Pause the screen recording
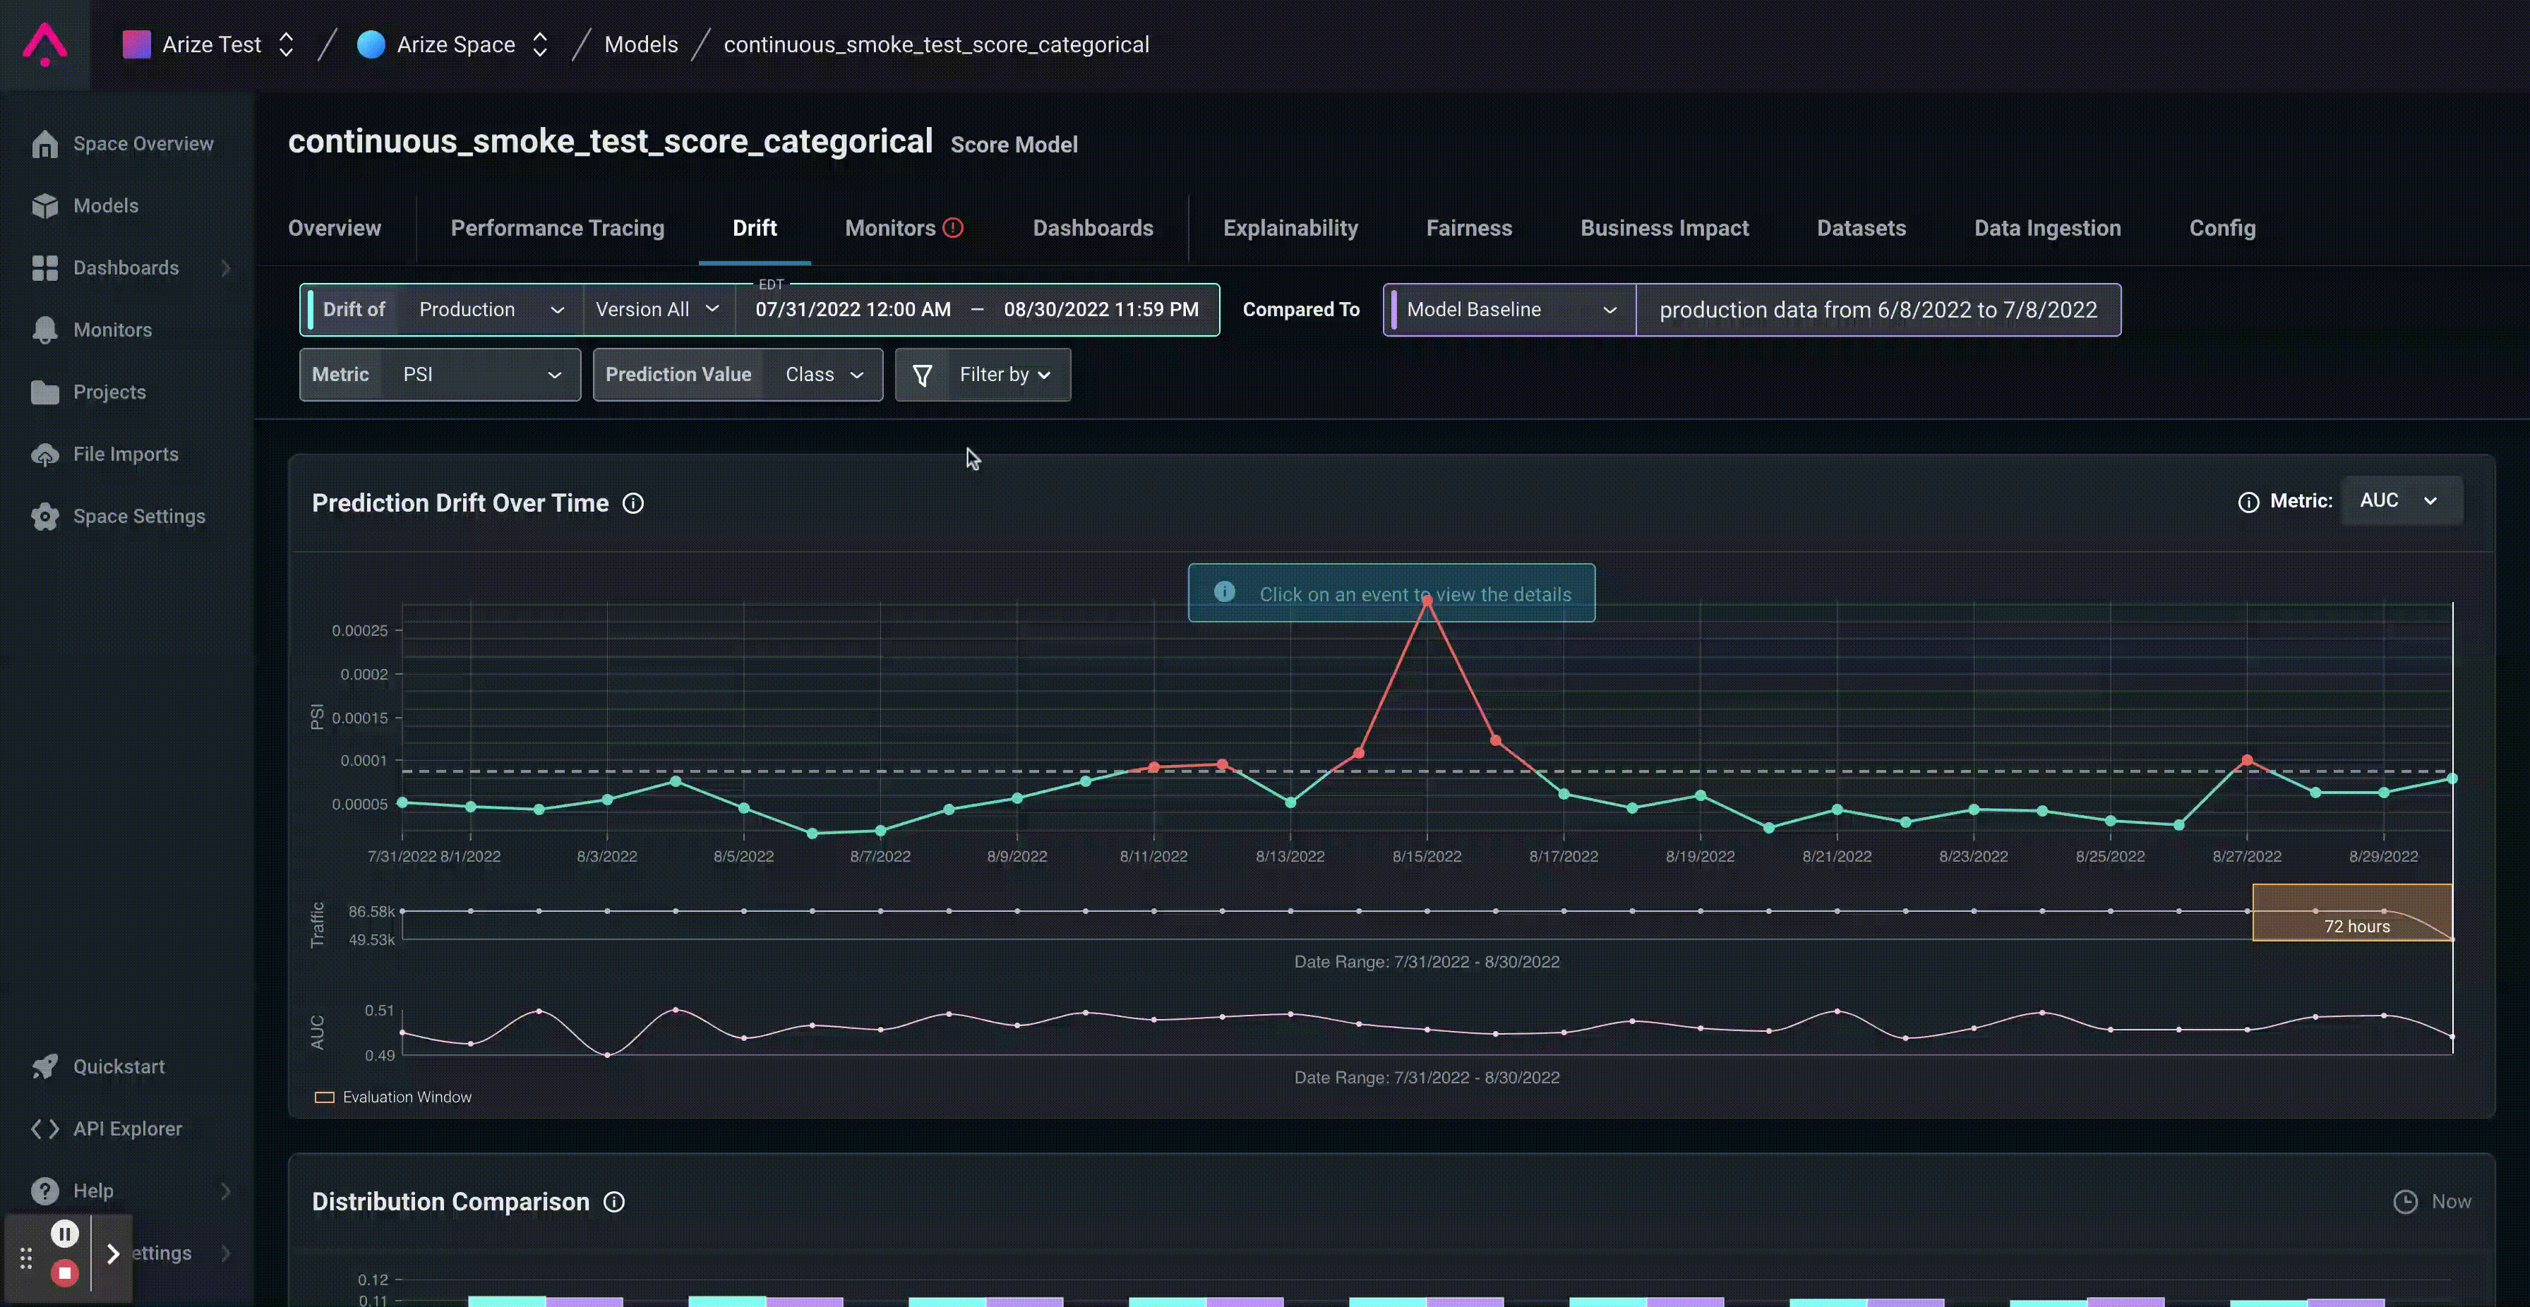The image size is (2530, 1307). click(65, 1234)
